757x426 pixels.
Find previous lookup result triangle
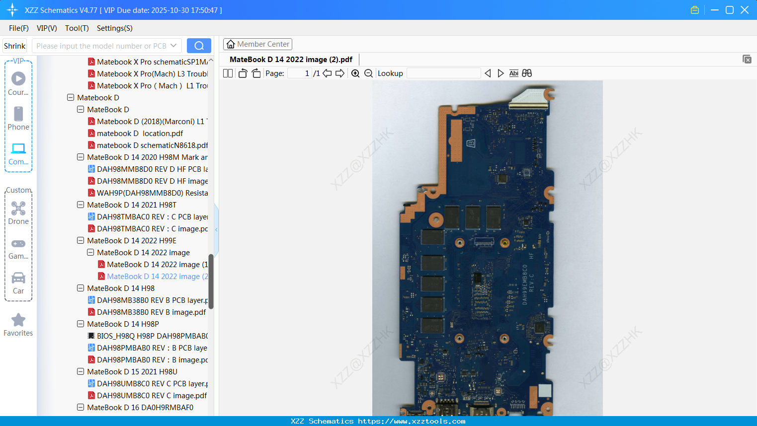[x=488, y=73]
